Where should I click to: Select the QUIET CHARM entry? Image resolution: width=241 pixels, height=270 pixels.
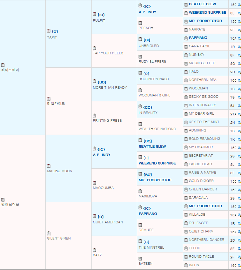(201, 231)
